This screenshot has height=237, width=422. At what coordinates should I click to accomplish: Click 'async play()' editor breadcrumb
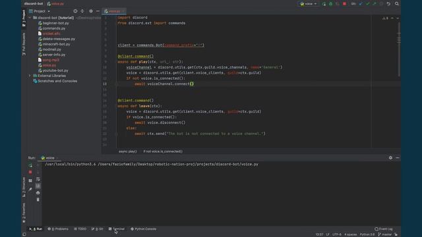tap(128, 151)
